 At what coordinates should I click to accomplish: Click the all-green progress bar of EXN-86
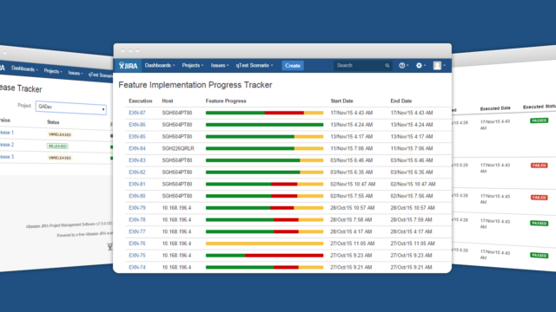point(264,125)
